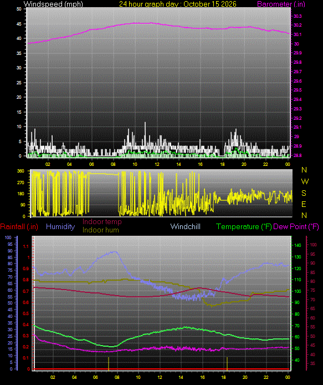Viewport: 323px width, 385px height.
Task: Click the 29.9 value on the barometer axis
Action: coord(298,53)
